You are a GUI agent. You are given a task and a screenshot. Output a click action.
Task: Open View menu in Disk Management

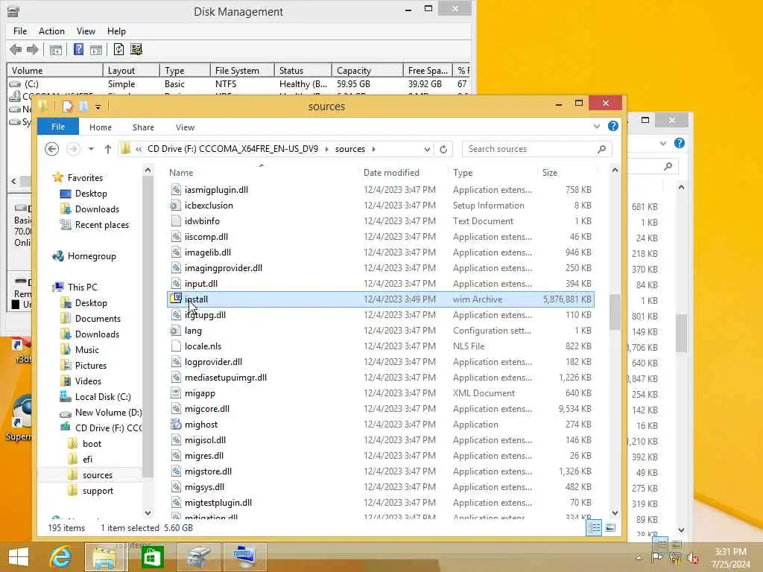tap(86, 31)
